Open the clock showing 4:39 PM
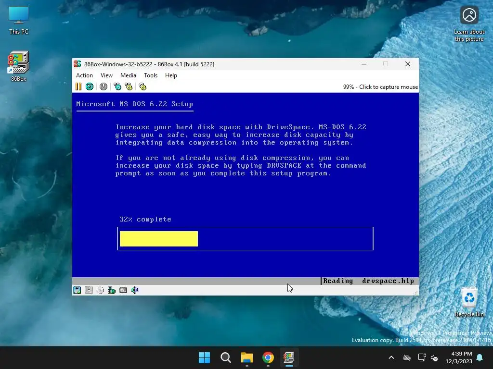 coord(459,357)
